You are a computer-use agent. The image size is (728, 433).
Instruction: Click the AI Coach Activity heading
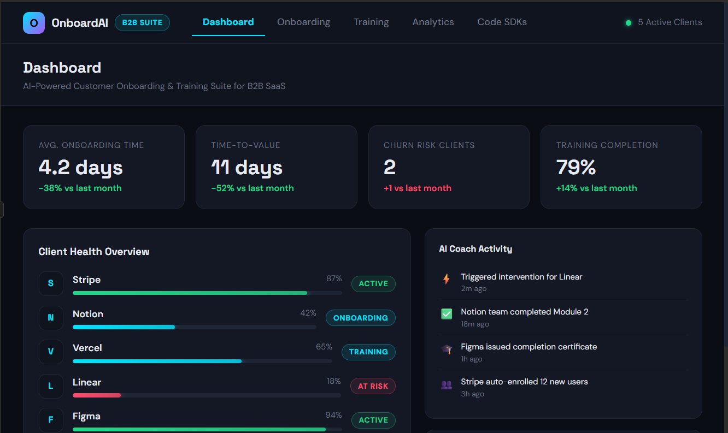coord(475,249)
